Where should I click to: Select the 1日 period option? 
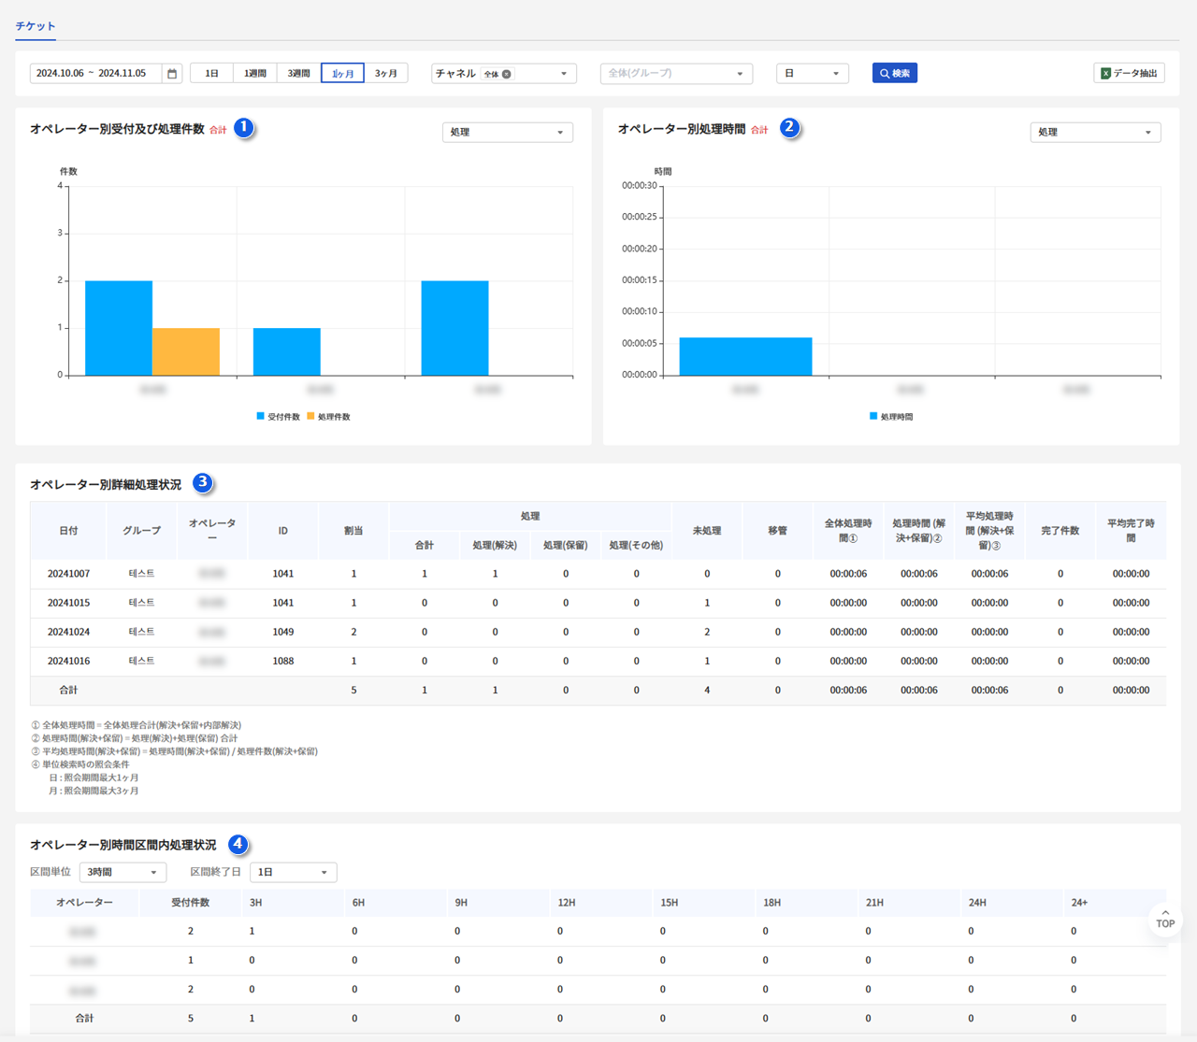(x=212, y=74)
